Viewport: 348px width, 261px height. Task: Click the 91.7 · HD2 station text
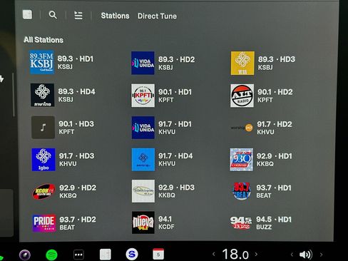pyautogui.click(x=275, y=124)
